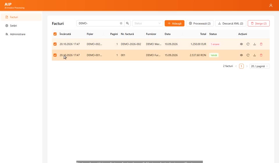The width and height of the screenshot is (279, 163).
Task: Download XML for invoice 001
Action: 255,55
